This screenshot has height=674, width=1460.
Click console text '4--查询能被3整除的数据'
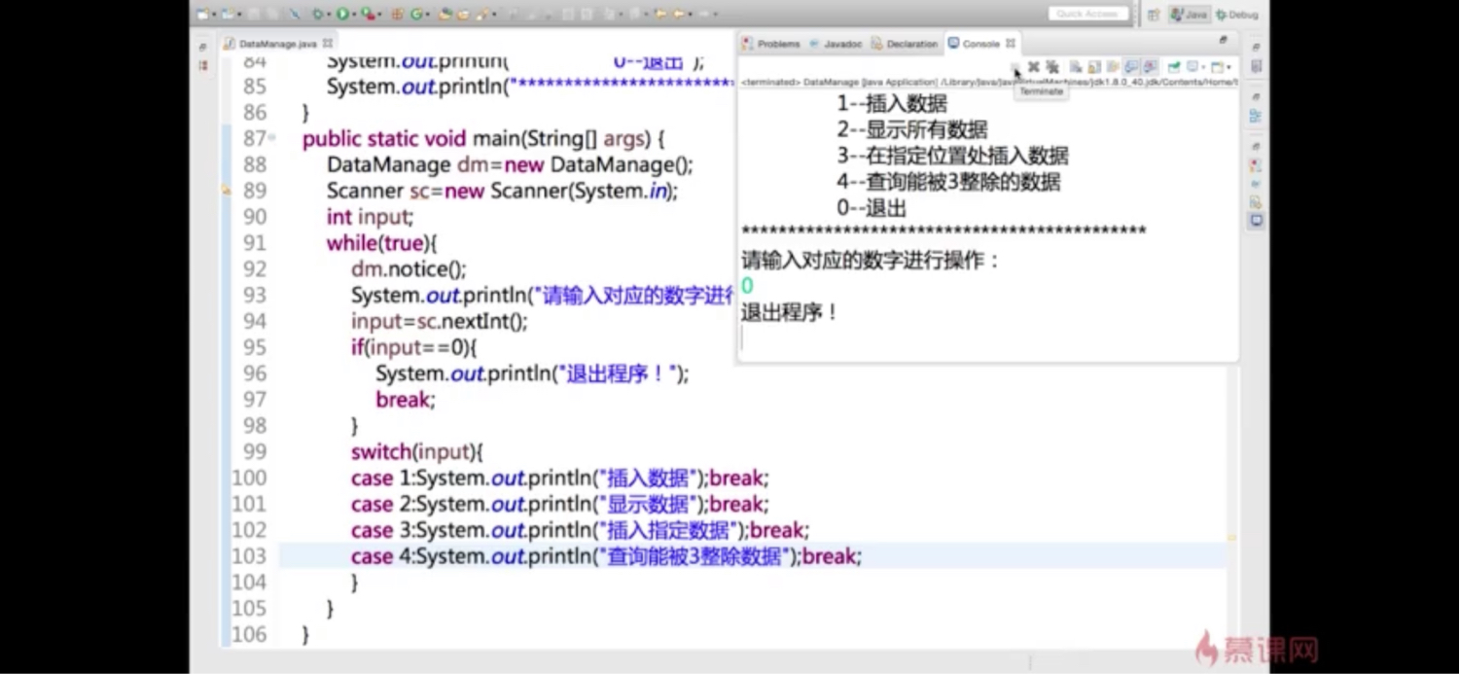pos(948,183)
